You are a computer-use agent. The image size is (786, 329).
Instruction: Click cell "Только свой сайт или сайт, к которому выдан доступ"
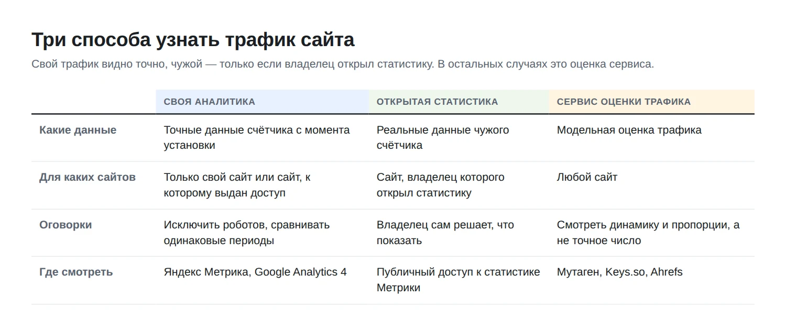click(x=262, y=185)
